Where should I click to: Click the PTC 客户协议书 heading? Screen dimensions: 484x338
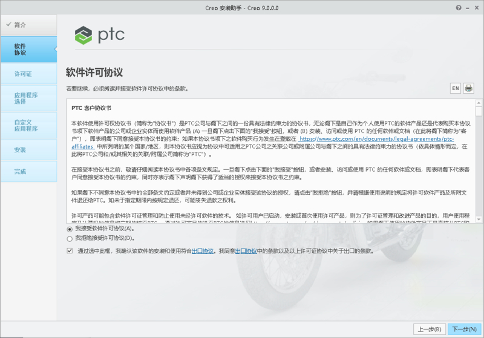(91, 108)
